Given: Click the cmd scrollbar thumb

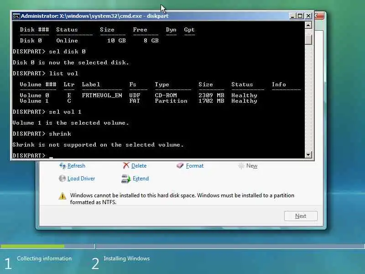Looking at the screenshot, I should [308, 39].
